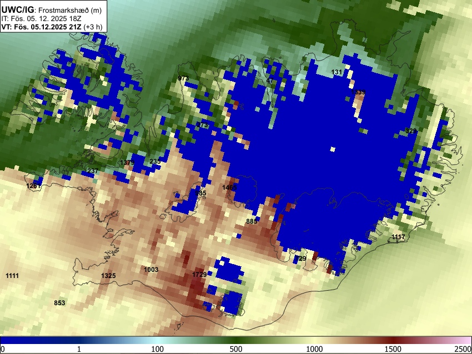Pick the map value 1003
472x354 pixels.
click(151, 270)
